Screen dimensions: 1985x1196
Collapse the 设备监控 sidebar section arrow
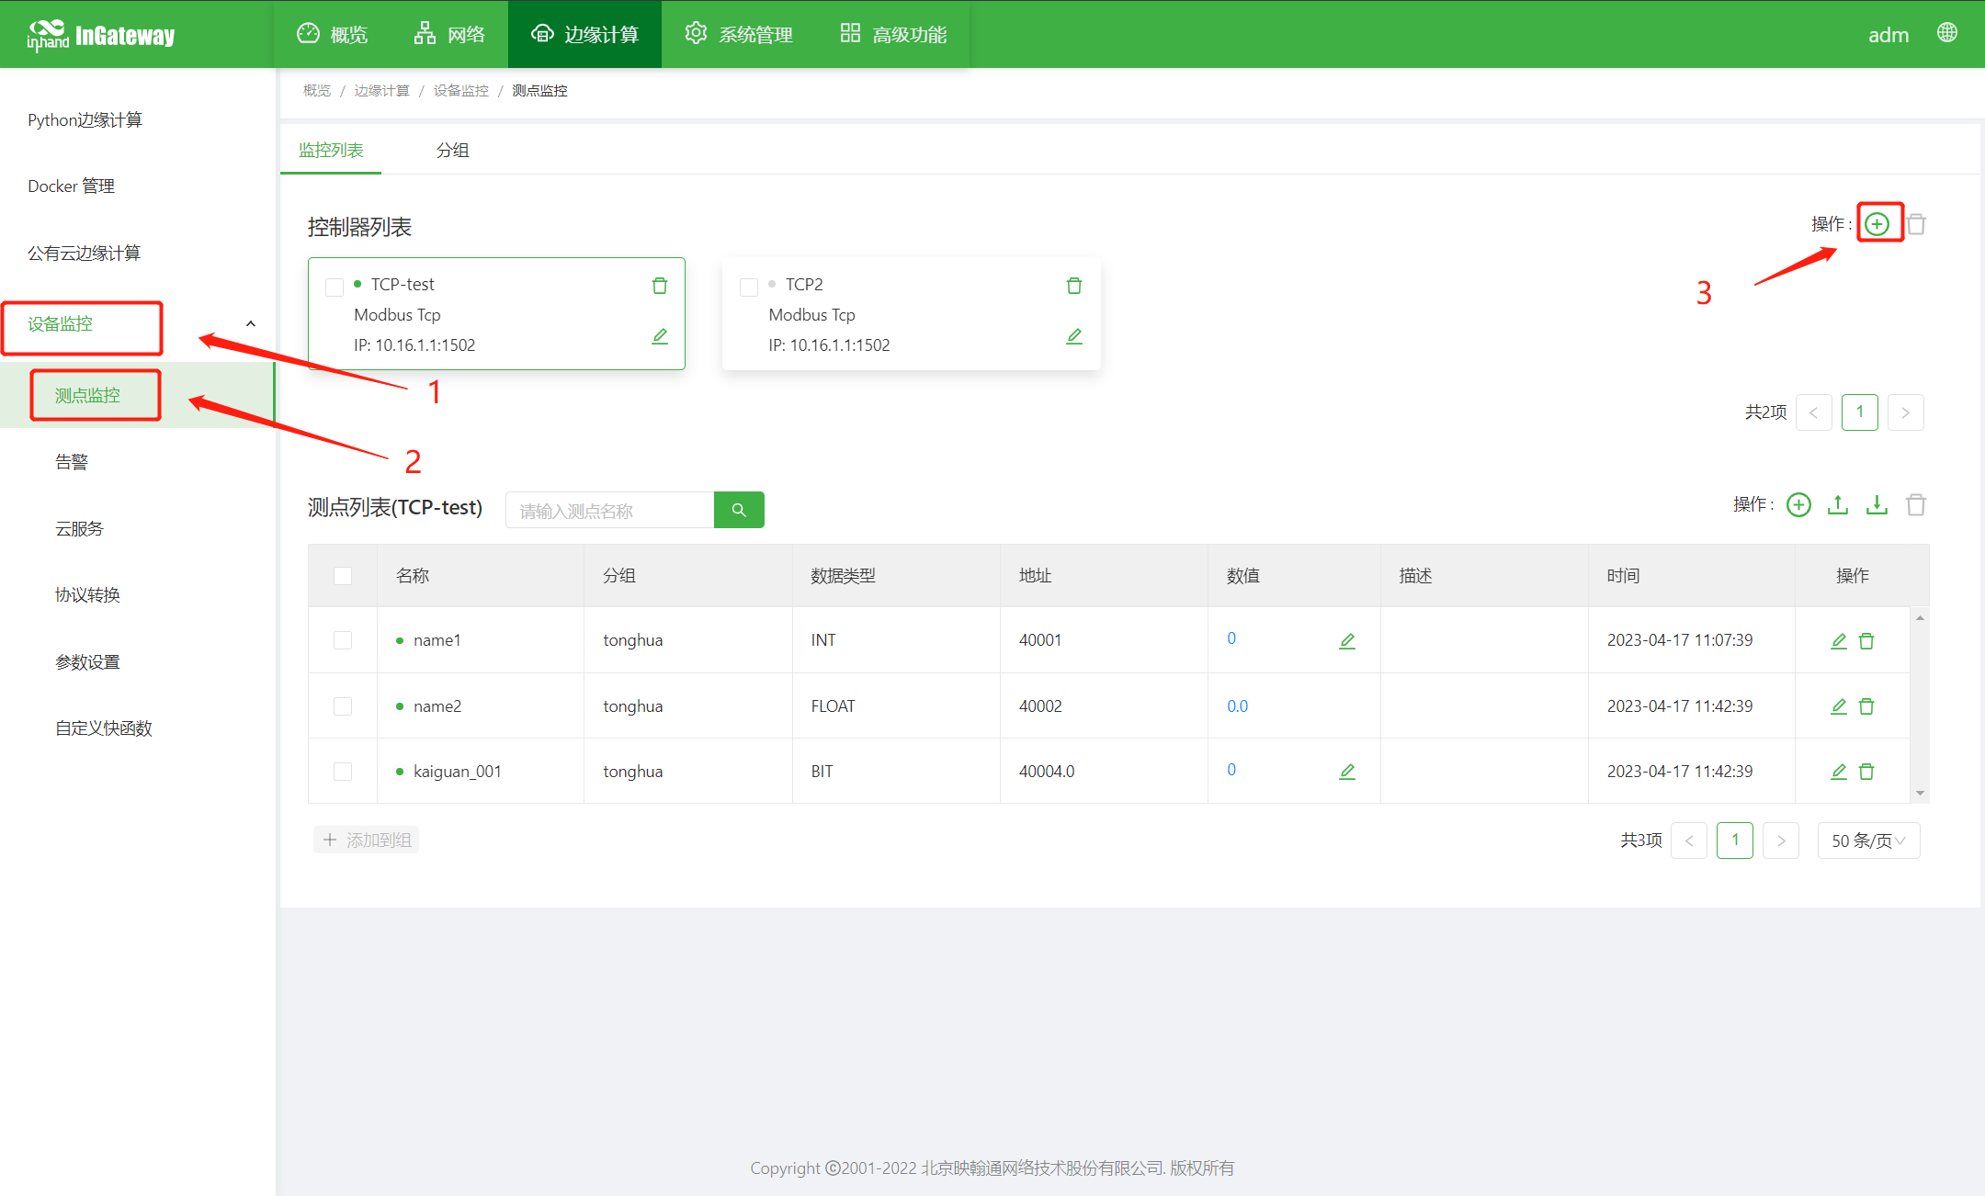[x=251, y=324]
